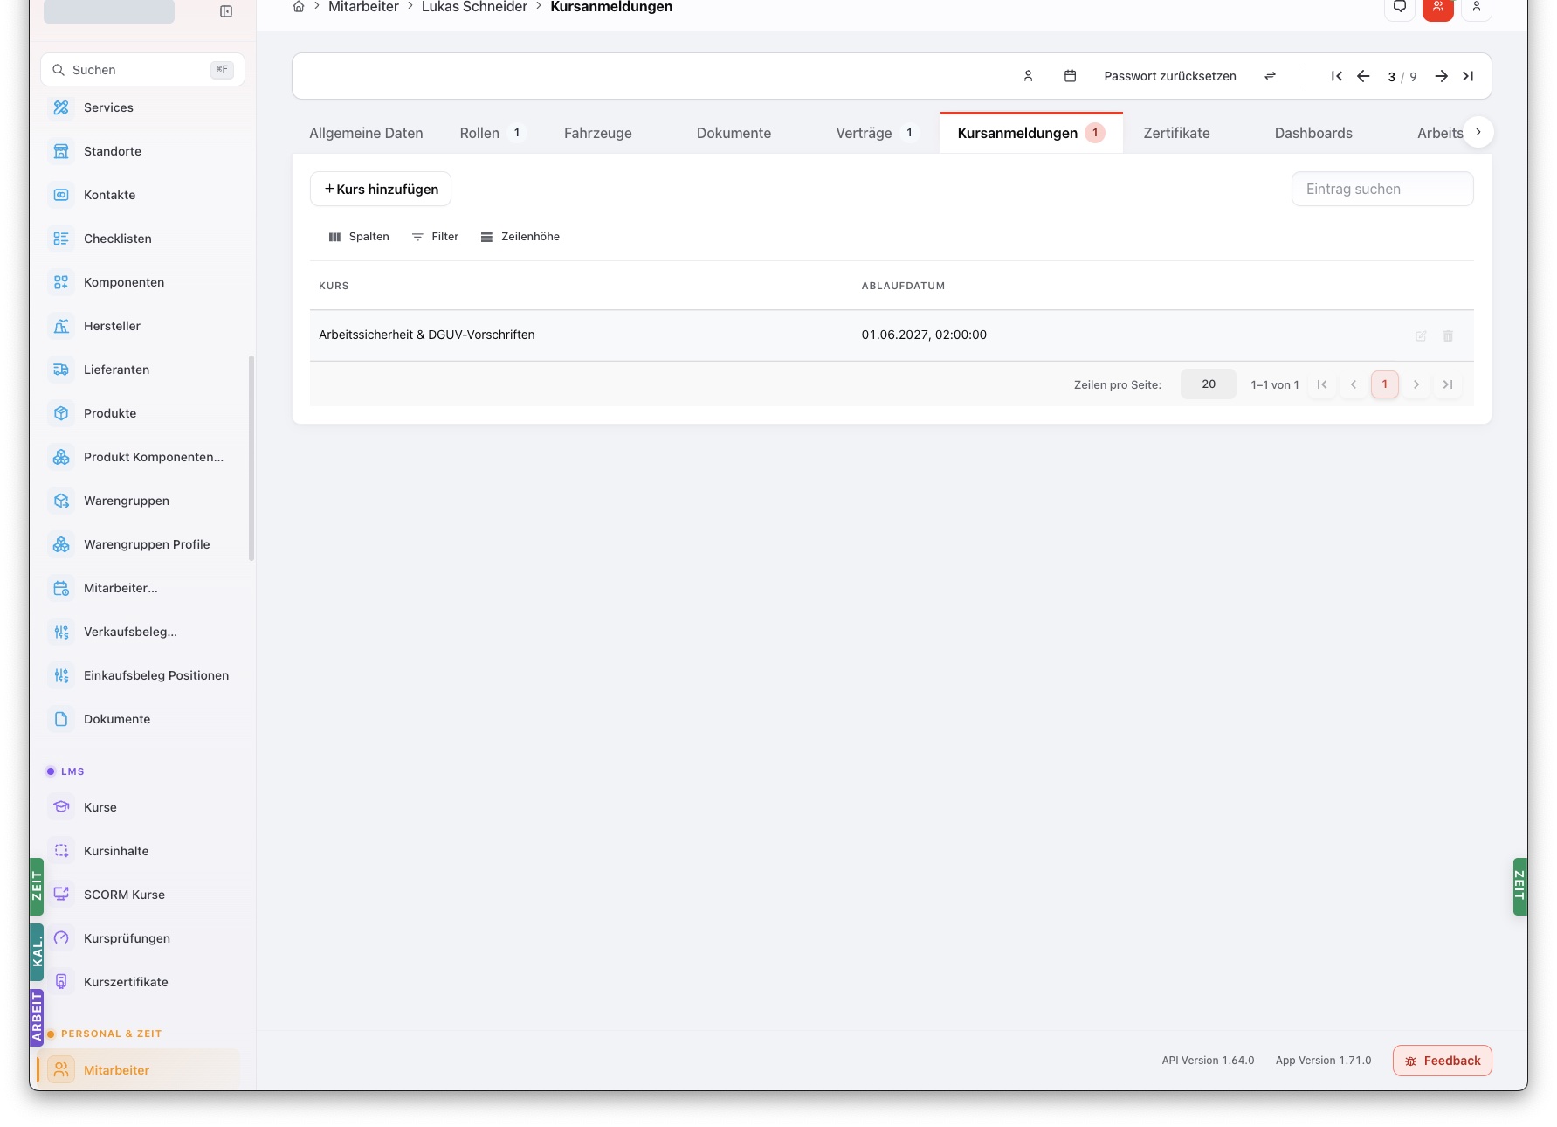Open the chat message icon top right
Image resolution: width=1557 pixels, height=1127 pixels.
[x=1400, y=7]
